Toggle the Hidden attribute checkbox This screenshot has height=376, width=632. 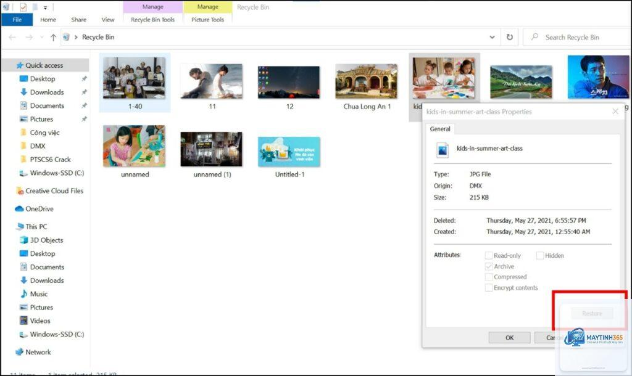point(539,256)
